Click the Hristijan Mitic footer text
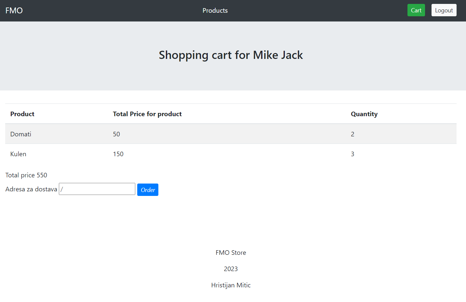This screenshot has width=466, height=302. [x=231, y=285]
